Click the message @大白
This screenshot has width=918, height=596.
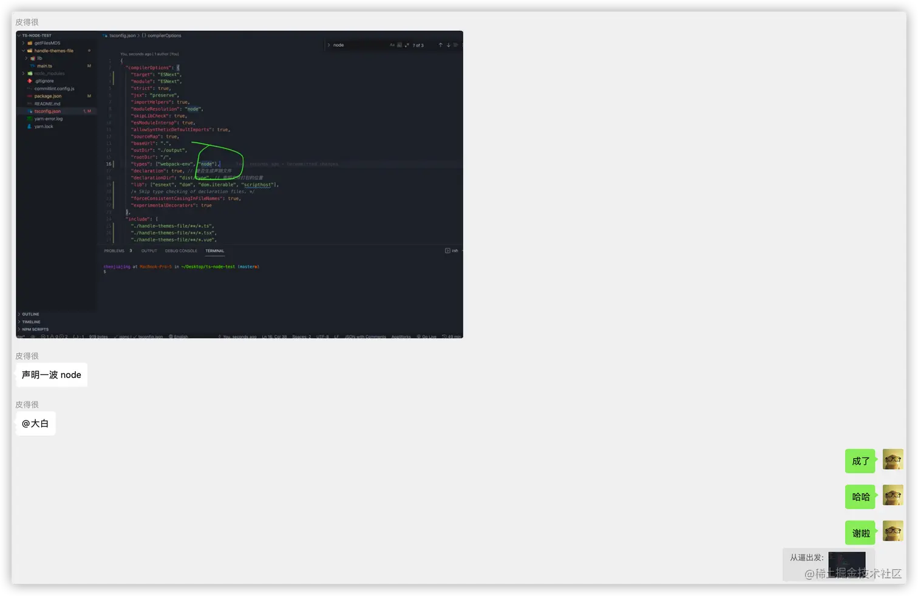click(35, 423)
